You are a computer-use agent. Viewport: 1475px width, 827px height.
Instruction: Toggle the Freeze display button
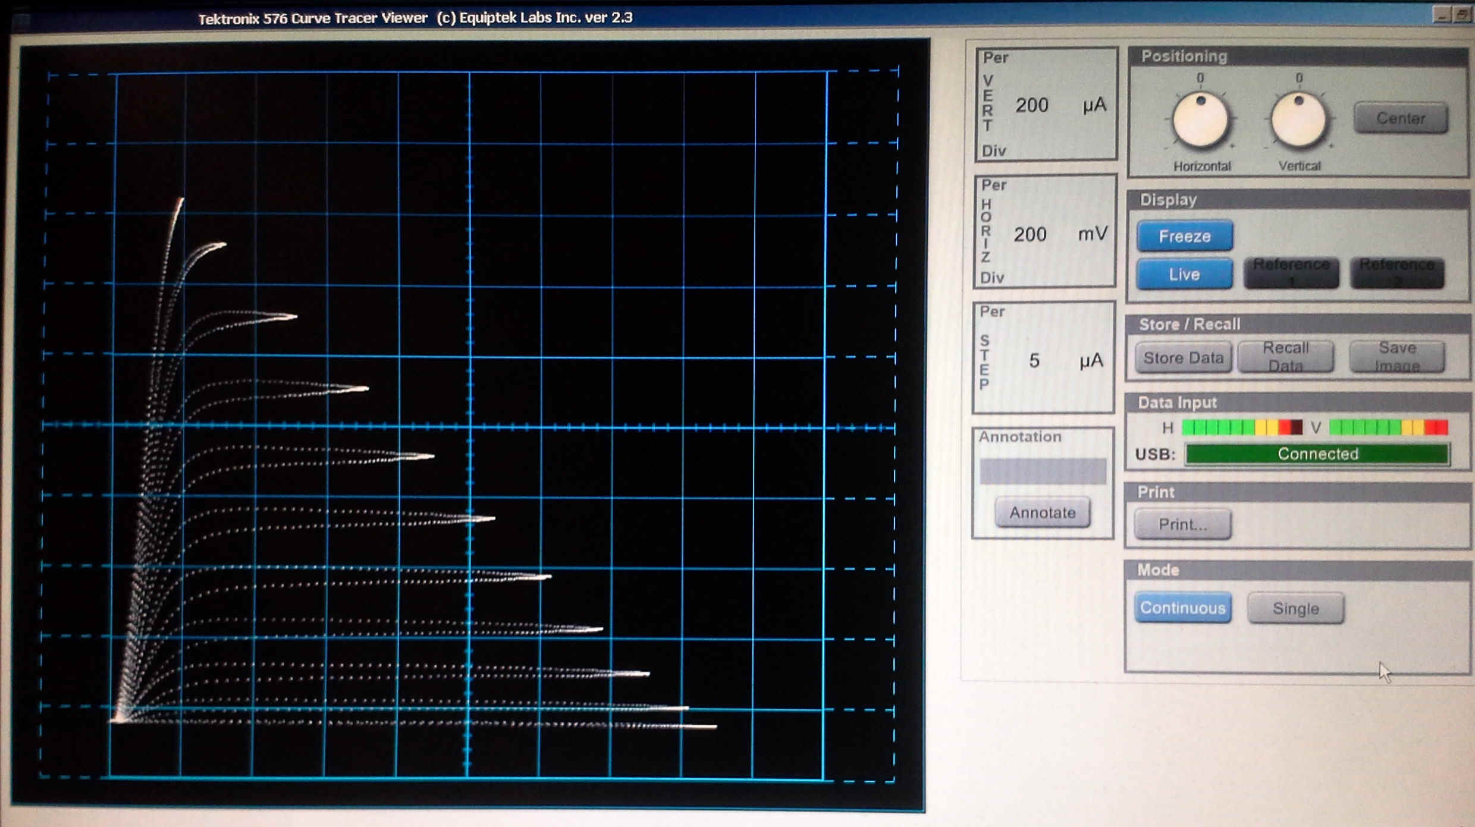(x=1184, y=236)
